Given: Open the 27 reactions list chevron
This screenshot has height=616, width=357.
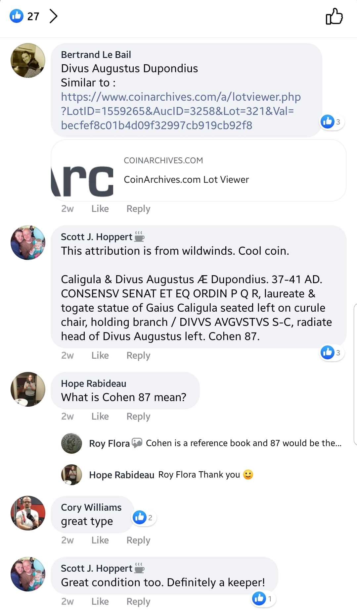Looking at the screenshot, I should (x=53, y=16).
